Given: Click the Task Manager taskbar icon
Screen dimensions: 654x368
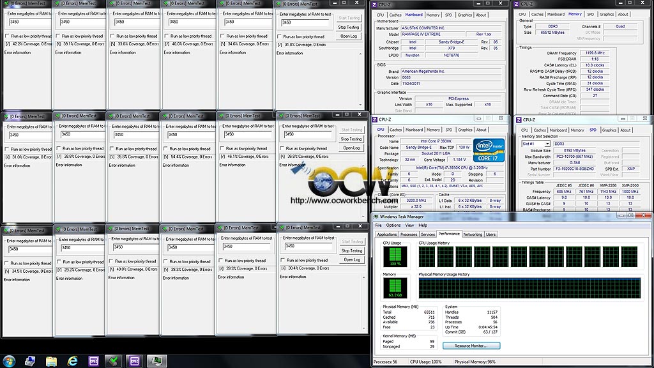Looking at the screenshot, I should 156,361.
